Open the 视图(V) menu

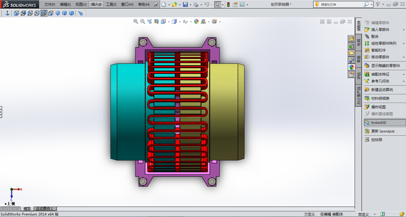click(x=81, y=4)
